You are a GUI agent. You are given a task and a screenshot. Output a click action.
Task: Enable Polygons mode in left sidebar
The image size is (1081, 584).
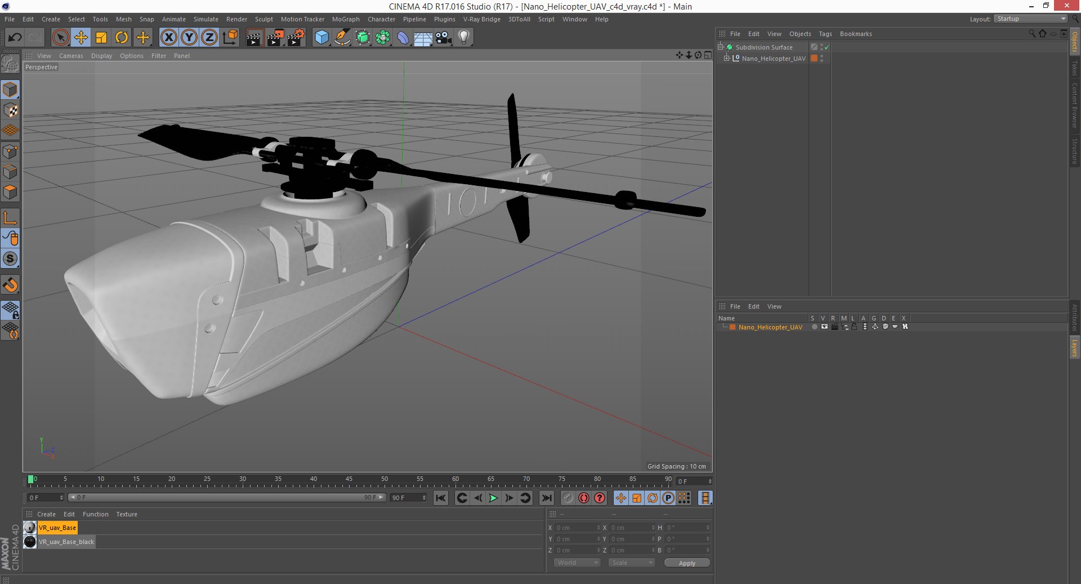tap(10, 192)
